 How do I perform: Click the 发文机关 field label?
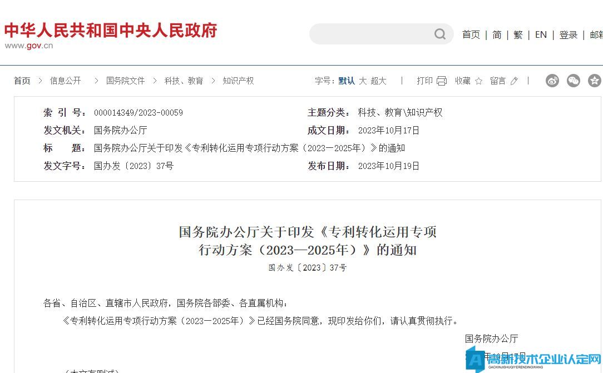click(64, 130)
